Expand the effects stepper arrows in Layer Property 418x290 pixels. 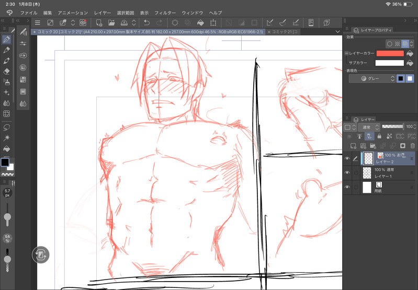tap(412, 44)
